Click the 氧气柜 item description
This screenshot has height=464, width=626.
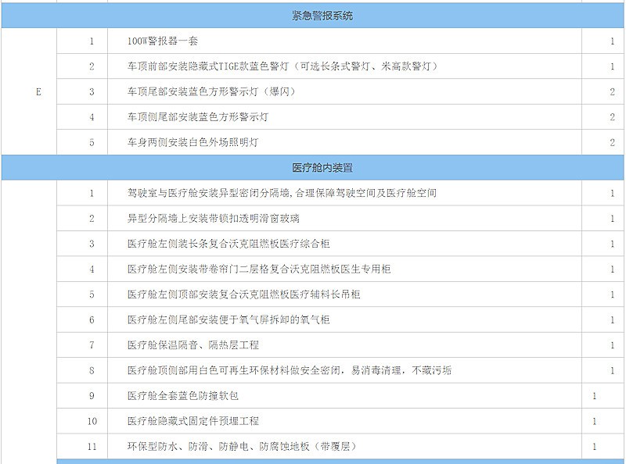[x=228, y=319]
